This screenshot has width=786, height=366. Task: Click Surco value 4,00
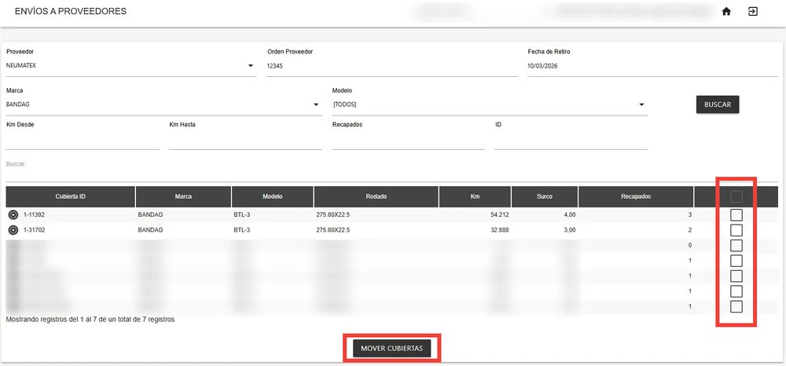pos(569,214)
